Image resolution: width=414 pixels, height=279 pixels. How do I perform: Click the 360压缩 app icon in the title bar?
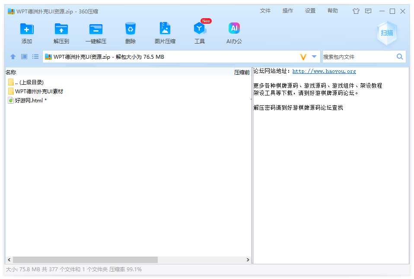(x=11, y=11)
